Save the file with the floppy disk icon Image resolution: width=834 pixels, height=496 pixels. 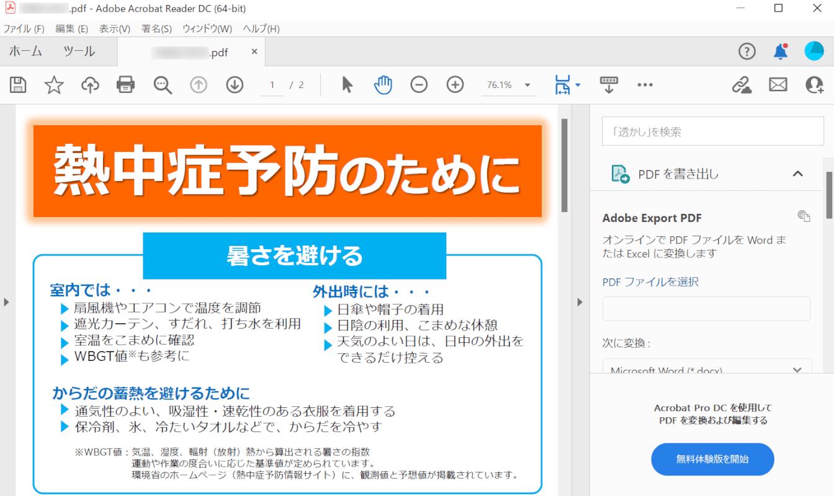coord(18,85)
